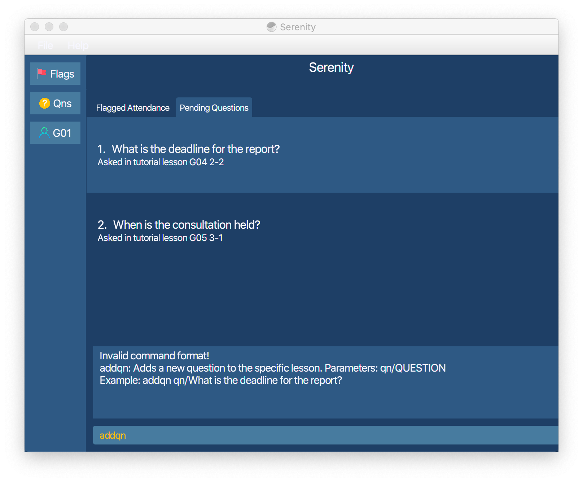This screenshot has height=482, width=583.
Task: Click the 'Example: addqn qn/...' line
Action: [221, 380]
